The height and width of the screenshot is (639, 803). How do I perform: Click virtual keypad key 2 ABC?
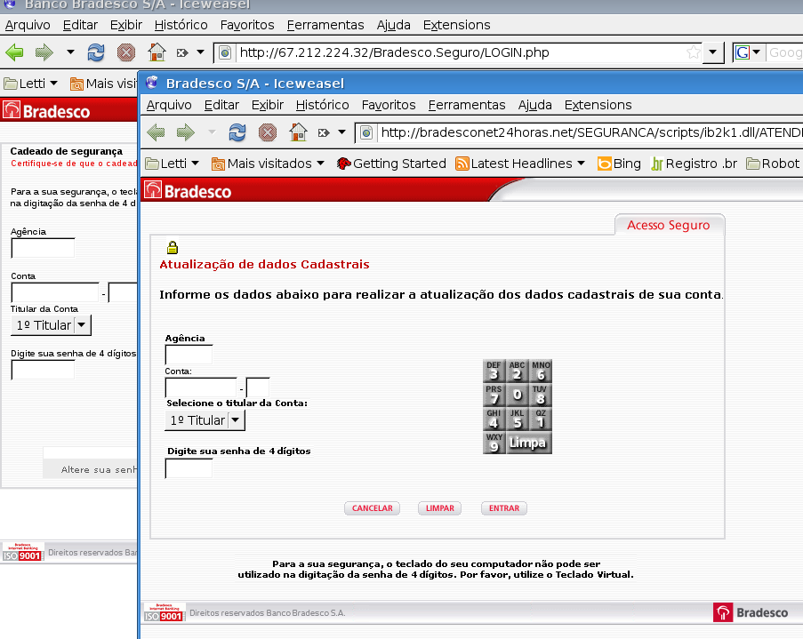pos(517,371)
